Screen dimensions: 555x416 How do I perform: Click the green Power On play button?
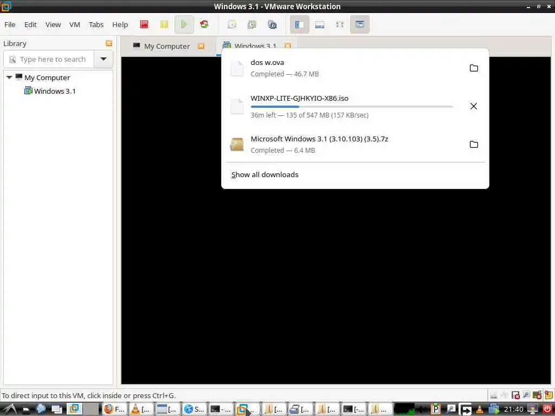coord(184,24)
